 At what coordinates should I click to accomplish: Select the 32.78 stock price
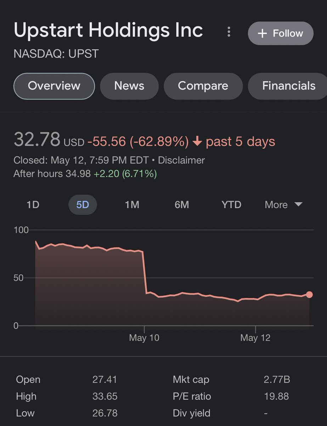[x=37, y=140]
